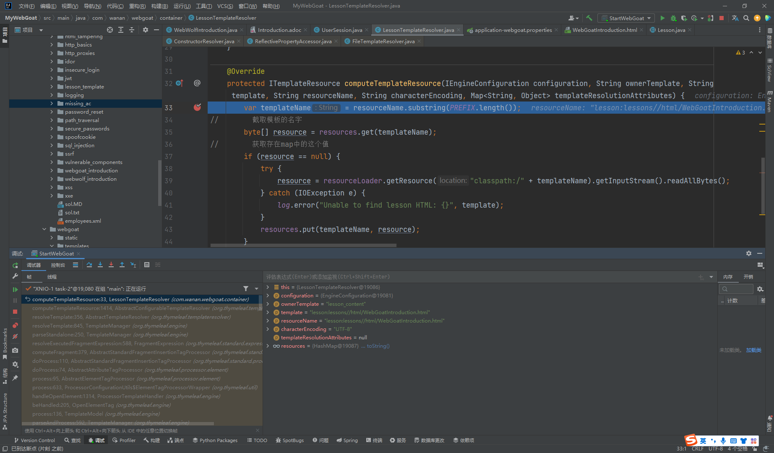Open the SpotBugs tool window
Image resolution: width=774 pixels, height=453 pixels.
click(x=289, y=440)
